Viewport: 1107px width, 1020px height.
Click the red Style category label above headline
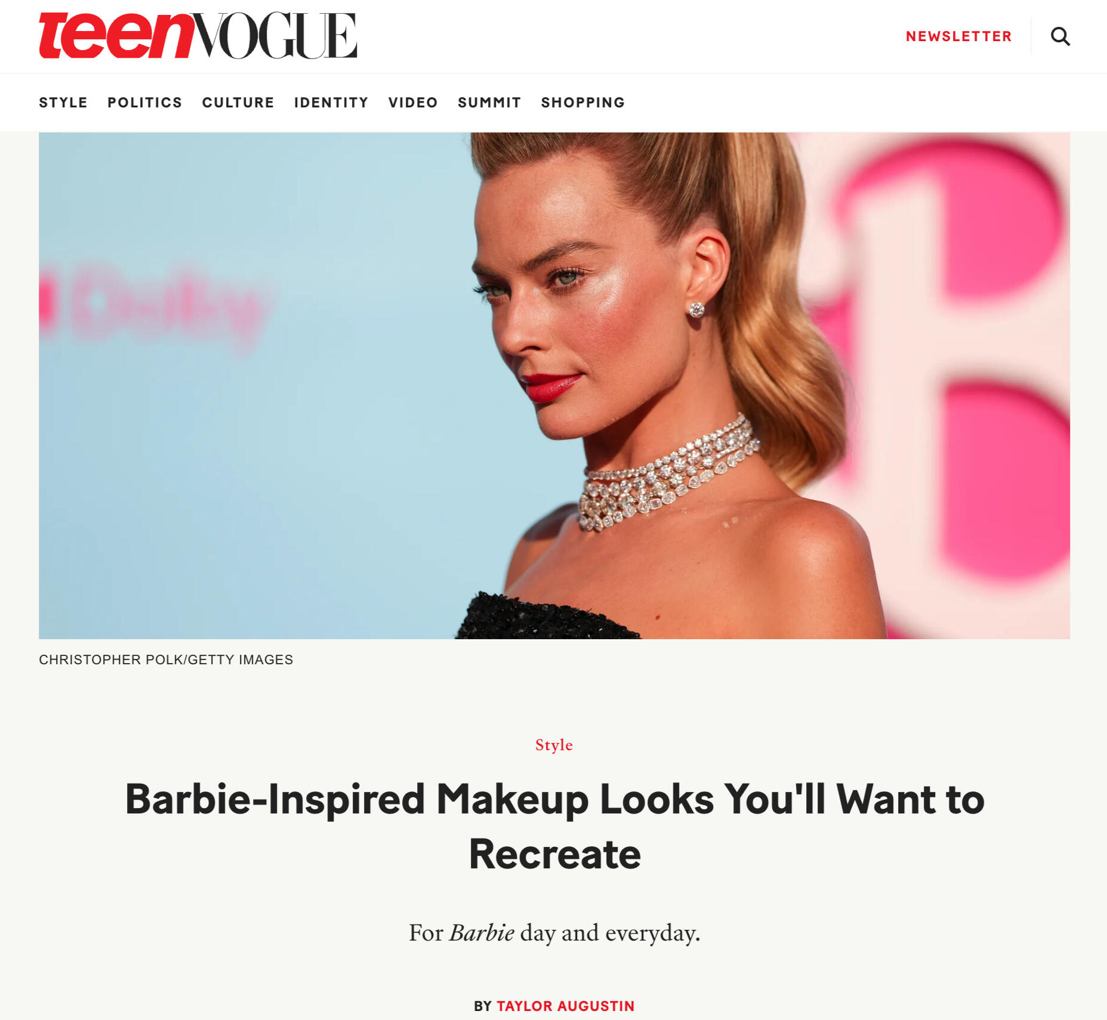(554, 745)
